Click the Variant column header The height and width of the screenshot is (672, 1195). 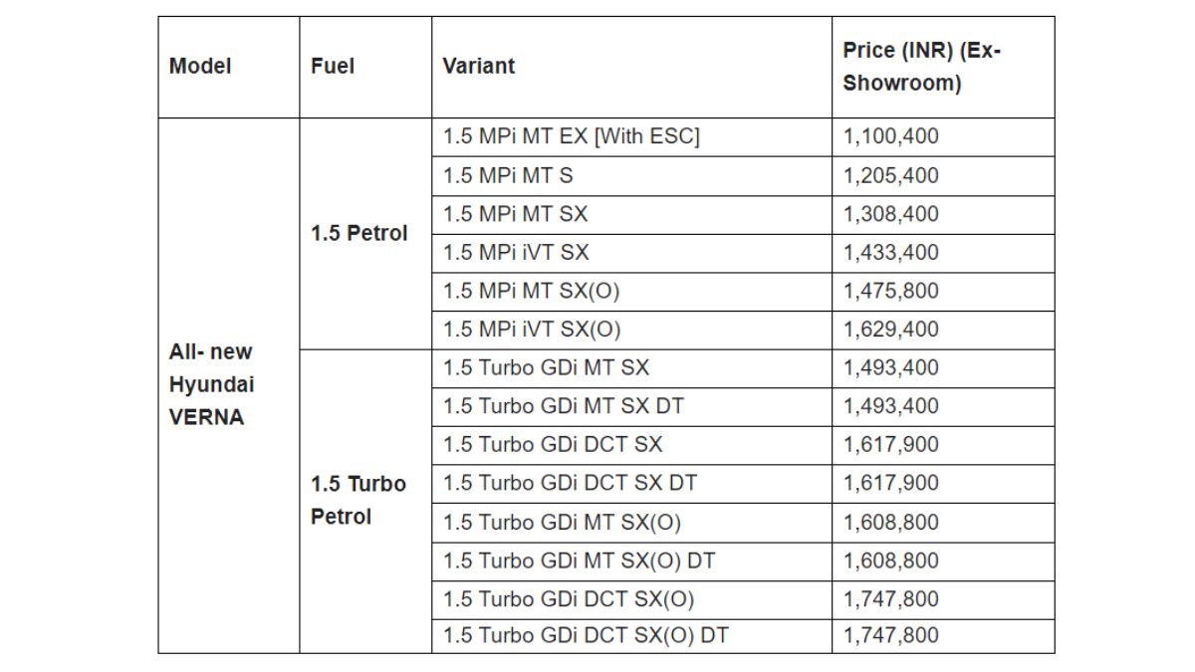(479, 67)
